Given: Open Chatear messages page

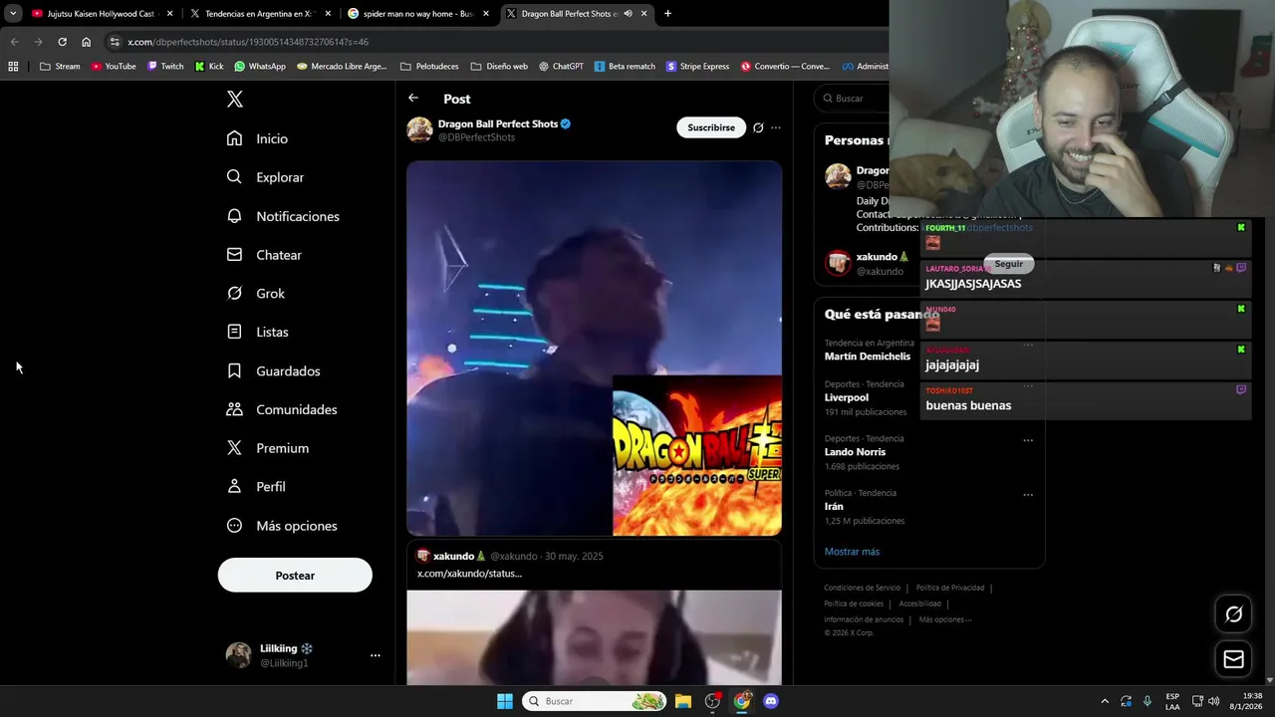Looking at the screenshot, I should (264, 255).
